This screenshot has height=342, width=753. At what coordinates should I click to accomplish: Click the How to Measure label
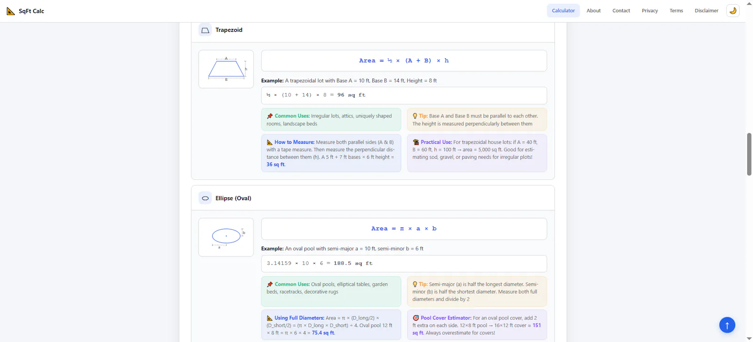point(295,142)
